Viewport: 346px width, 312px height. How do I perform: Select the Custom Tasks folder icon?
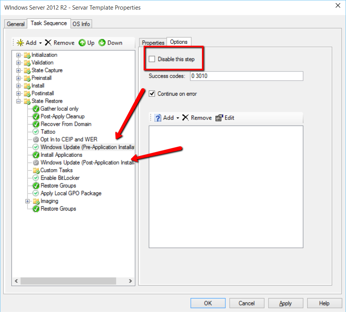[x=36, y=170]
